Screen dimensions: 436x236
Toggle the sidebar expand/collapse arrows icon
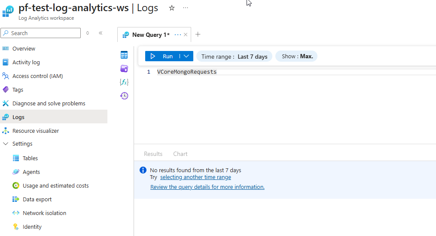coord(88,33)
